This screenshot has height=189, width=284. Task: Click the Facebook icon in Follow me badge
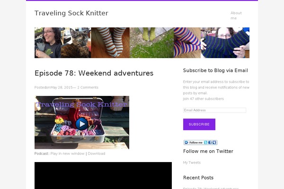(x=210, y=143)
